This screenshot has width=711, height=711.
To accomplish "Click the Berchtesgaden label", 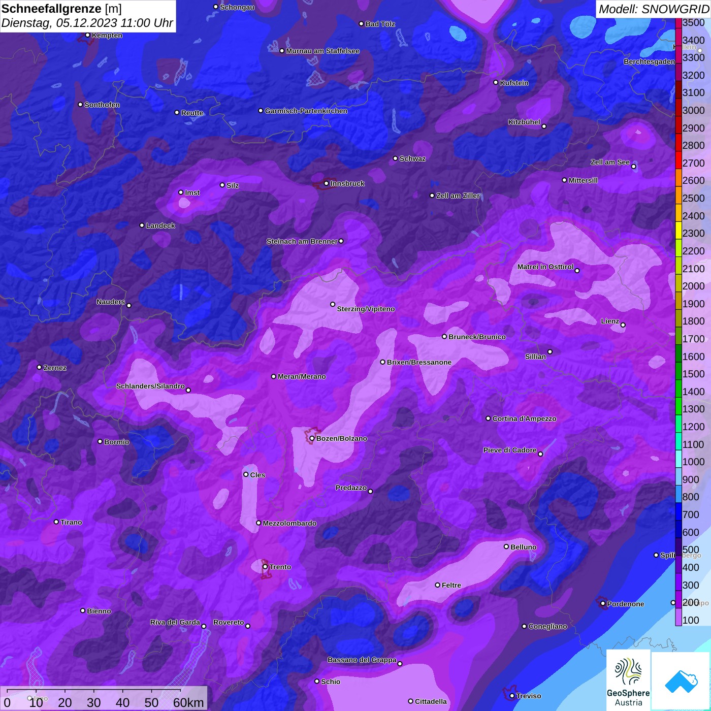I will pyautogui.click(x=650, y=61).
